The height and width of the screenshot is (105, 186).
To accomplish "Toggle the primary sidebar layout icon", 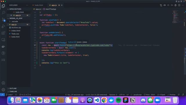I will pyautogui.click(x=177, y=1).
